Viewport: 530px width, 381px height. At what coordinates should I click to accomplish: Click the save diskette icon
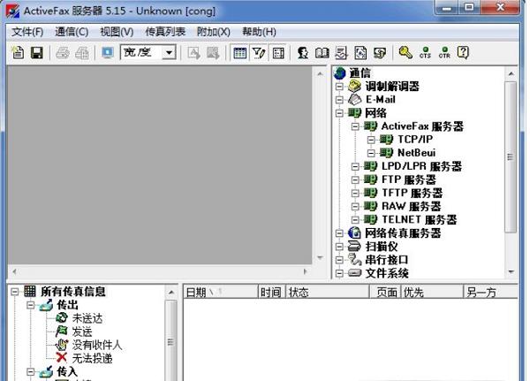pyautogui.click(x=37, y=53)
